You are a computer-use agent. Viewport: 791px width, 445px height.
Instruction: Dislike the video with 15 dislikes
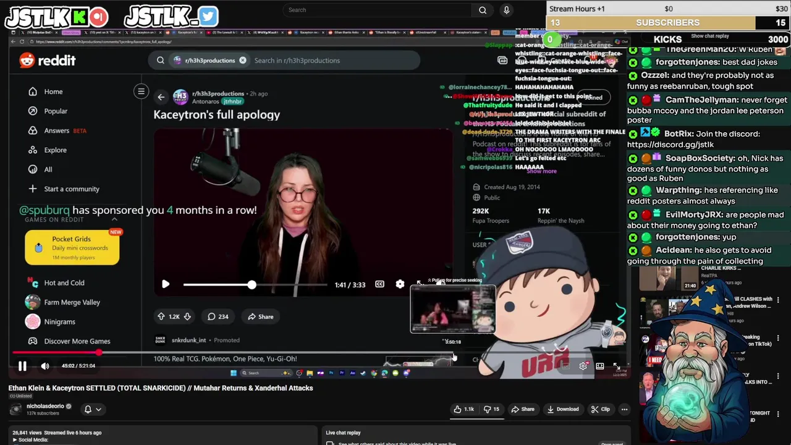coord(491,409)
